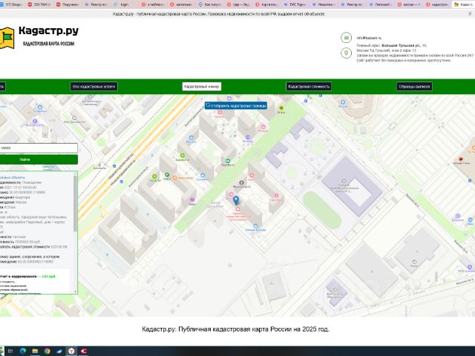Click the СДЭК green map marker

(x=167, y=175)
